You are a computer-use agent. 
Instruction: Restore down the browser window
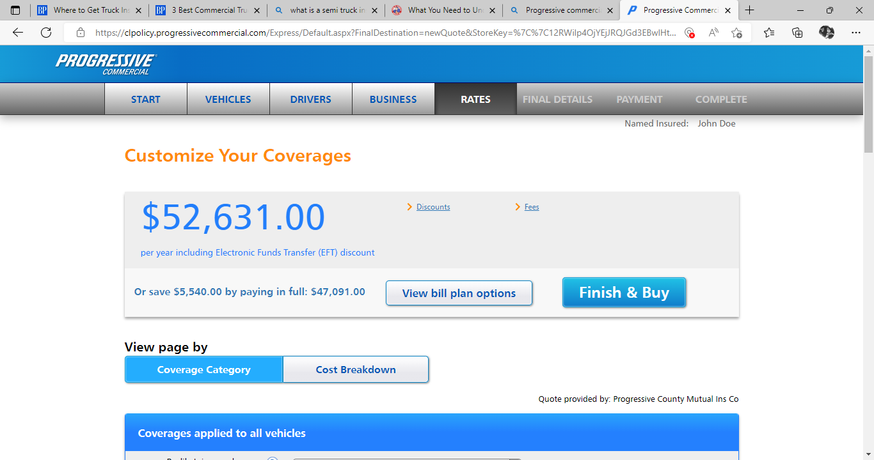(x=830, y=10)
